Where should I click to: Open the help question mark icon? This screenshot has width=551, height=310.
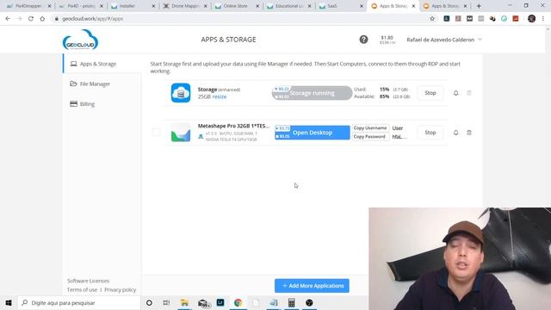click(363, 40)
